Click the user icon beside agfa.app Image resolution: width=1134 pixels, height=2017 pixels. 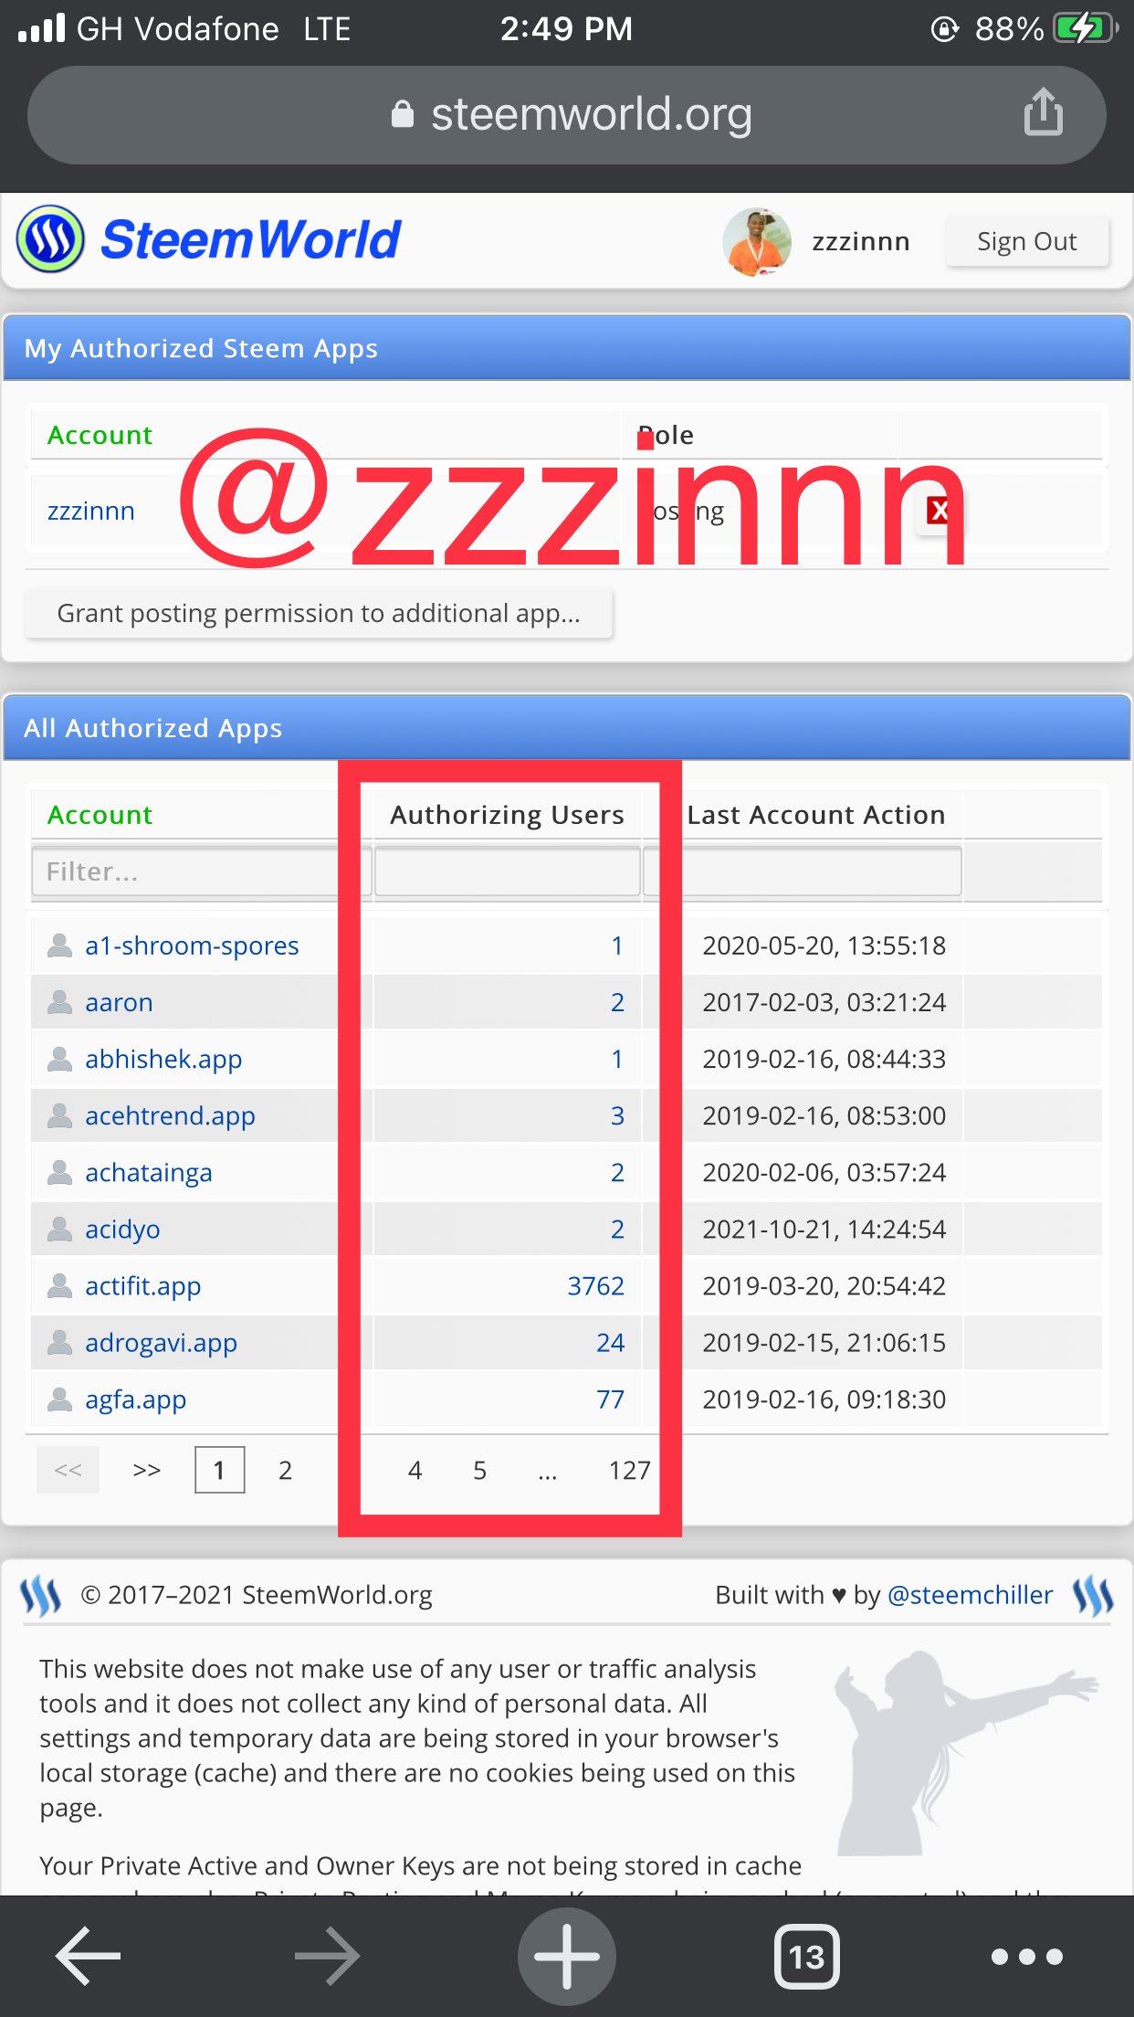click(59, 1399)
